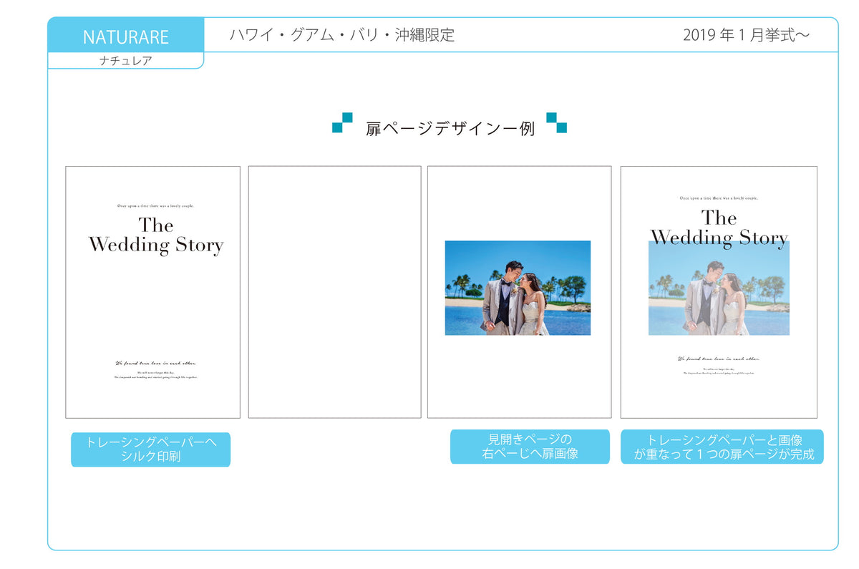Screen dimensions: 859x569
Task: Click the right blue checkered icon beside heading
Action: click(556, 123)
